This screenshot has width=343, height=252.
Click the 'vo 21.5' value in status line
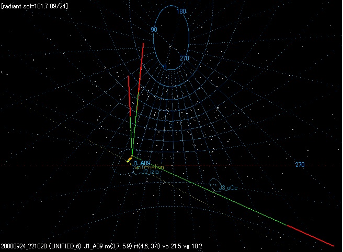click(172, 246)
